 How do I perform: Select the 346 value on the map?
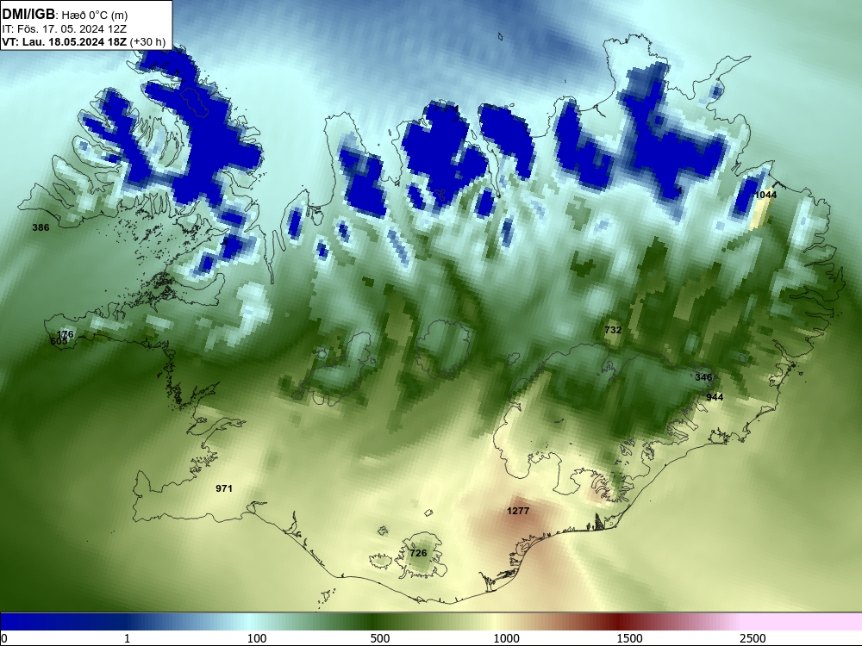703,377
